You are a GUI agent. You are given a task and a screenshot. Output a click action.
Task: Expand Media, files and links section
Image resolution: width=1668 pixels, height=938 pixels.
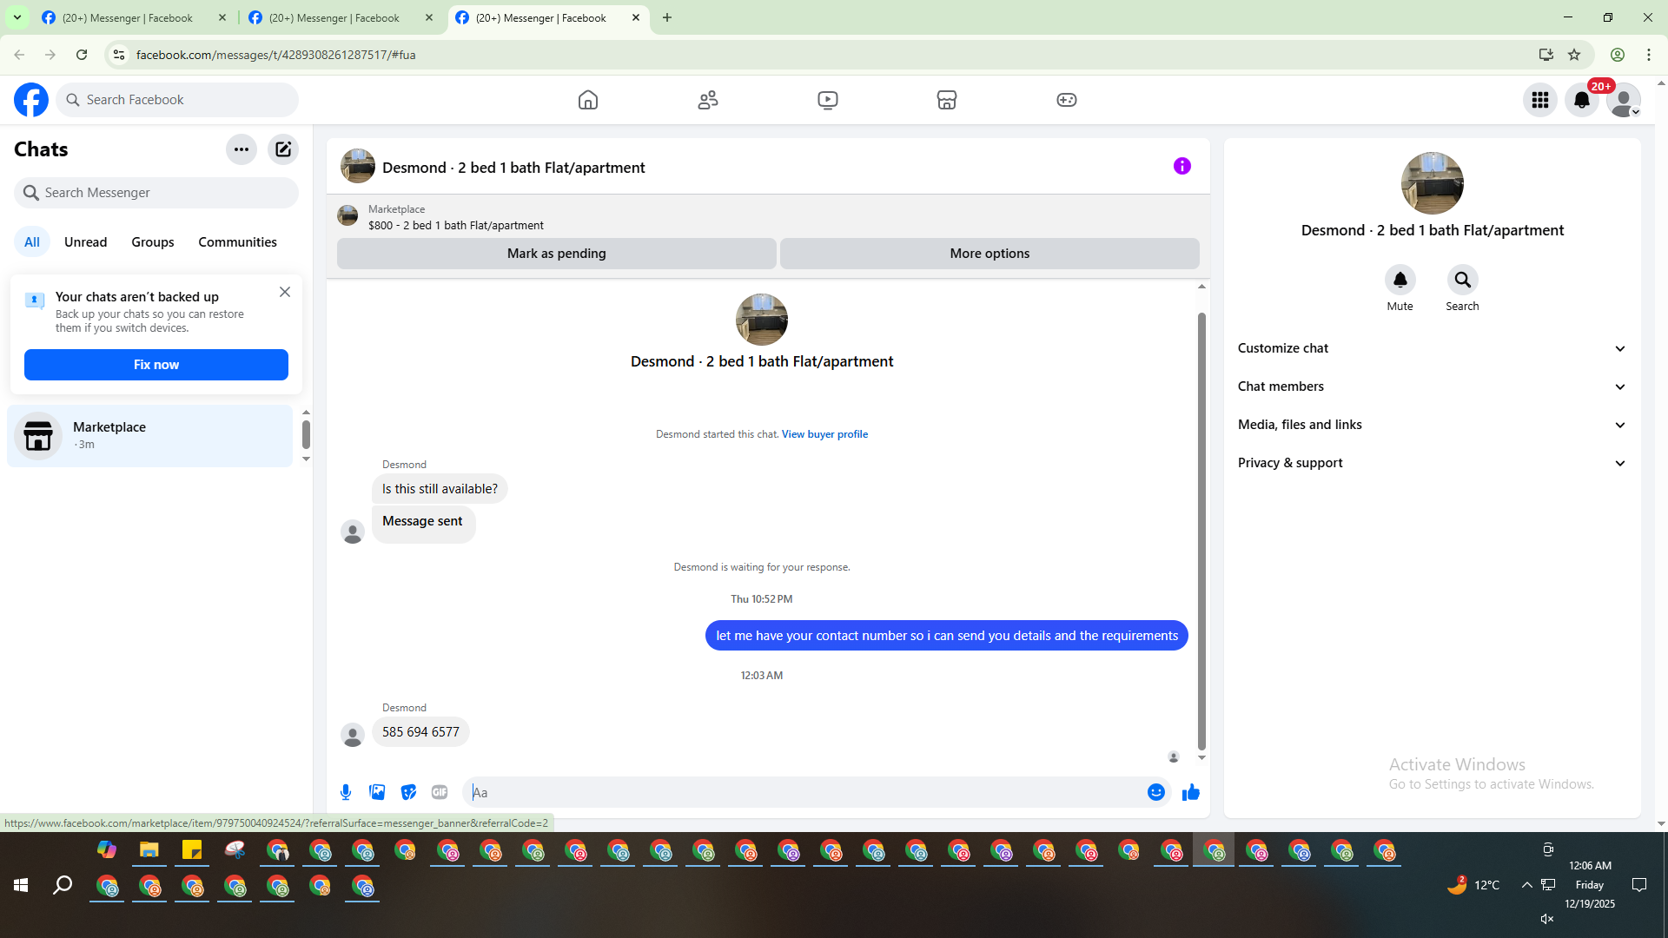[x=1432, y=425]
